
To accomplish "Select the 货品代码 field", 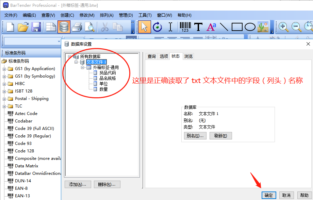I will (108, 73).
